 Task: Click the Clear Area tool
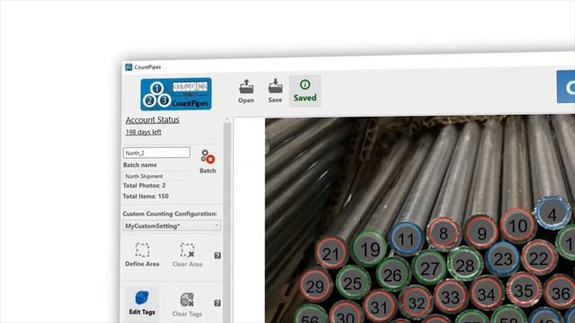tap(187, 255)
